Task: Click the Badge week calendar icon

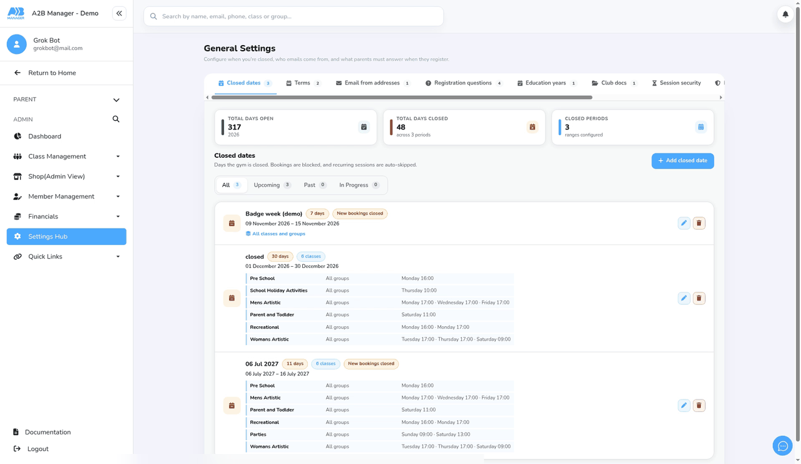Action: tap(232, 223)
